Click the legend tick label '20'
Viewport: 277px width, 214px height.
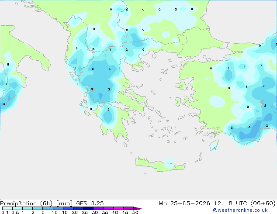tap(75, 212)
